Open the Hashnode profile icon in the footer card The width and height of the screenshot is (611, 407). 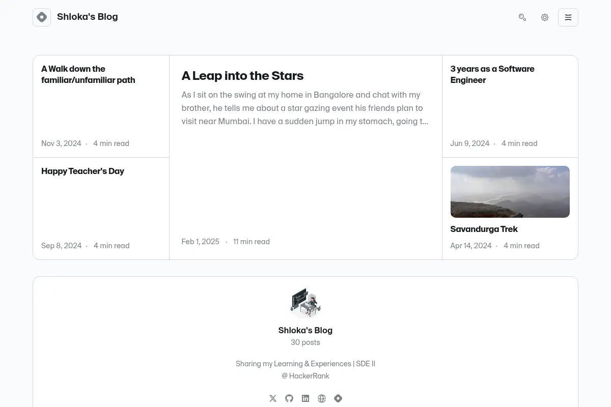coord(338,398)
